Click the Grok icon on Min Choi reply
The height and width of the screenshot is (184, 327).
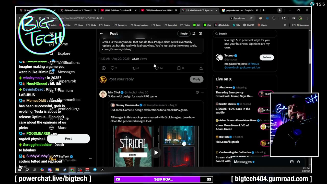click(x=197, y=93)
